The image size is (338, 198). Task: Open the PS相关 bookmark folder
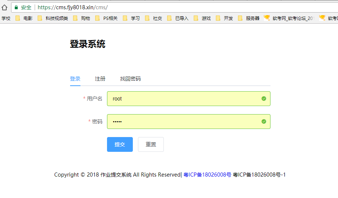[107, 18]
